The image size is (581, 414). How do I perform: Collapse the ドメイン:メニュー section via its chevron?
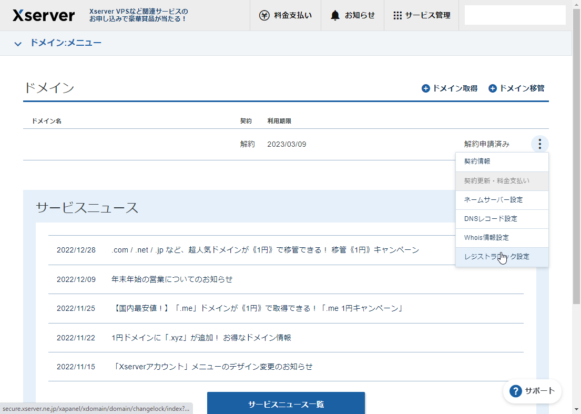click(17, 43)
